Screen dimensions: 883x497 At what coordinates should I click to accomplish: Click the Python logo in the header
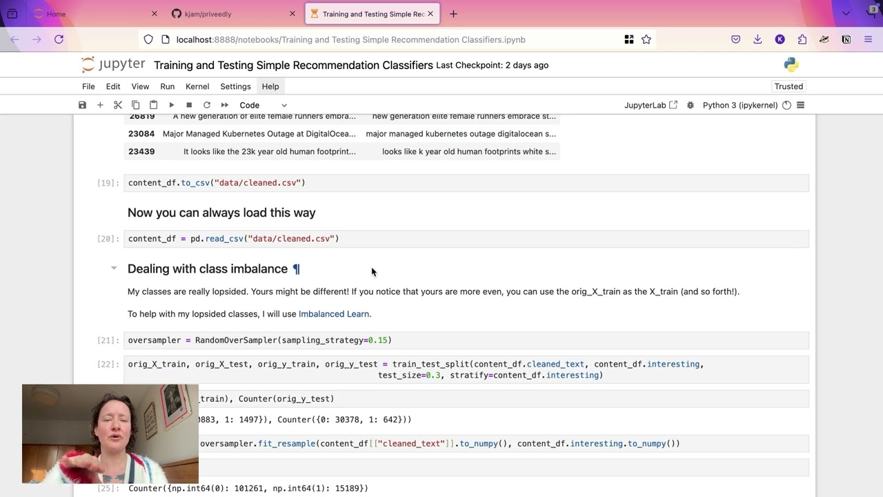point(791,65)
